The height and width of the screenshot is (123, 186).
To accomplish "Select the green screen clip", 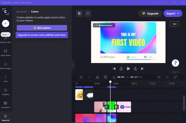I will tap(112, 107).
